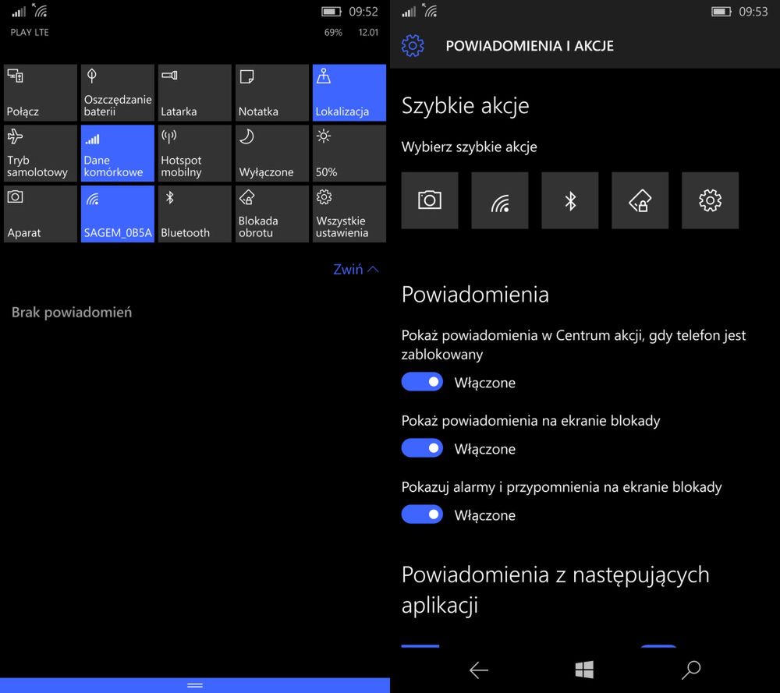Image resolution: width=780 pixels, height=693 pixels.
Task: Collapse quick actions with Zwiń
Action: pyautogui.click(x=356, y=270)
